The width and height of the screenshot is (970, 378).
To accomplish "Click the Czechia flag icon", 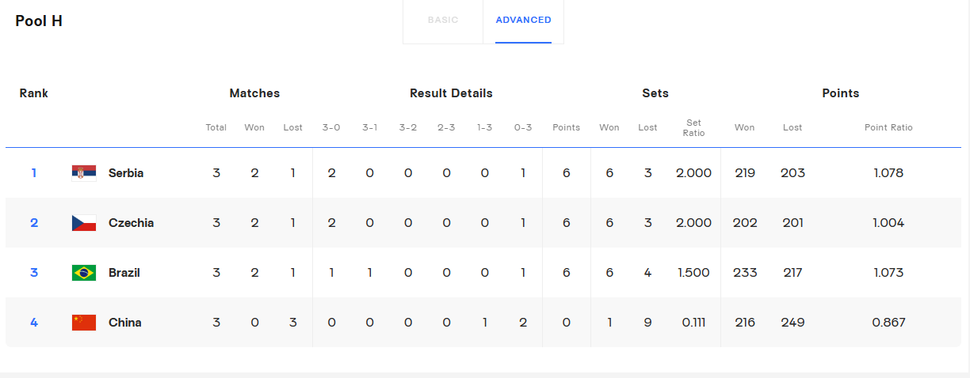I will click(x=83, y=223).
